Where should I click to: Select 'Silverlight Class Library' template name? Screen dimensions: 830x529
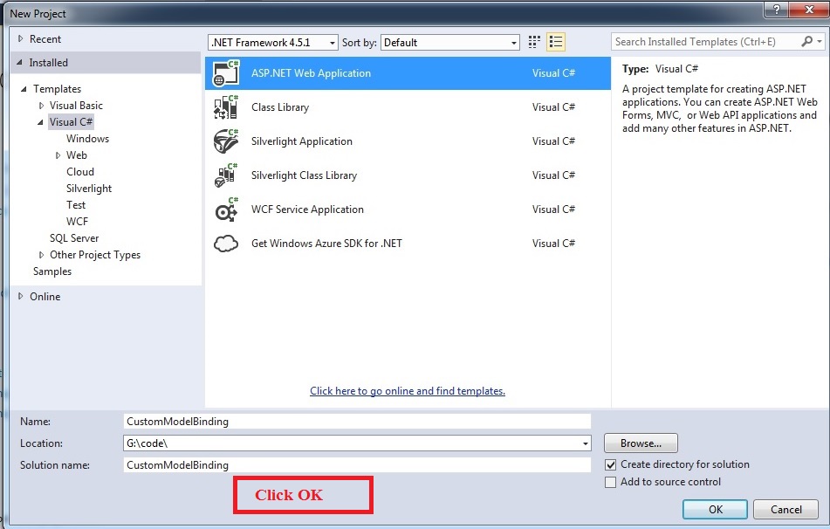coord(304,175)
